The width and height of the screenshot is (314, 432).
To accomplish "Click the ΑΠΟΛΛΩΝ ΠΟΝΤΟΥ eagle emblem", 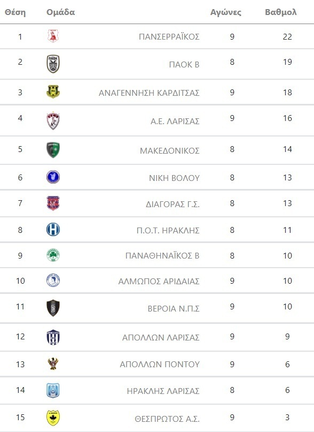I will [x=53, y=363].
